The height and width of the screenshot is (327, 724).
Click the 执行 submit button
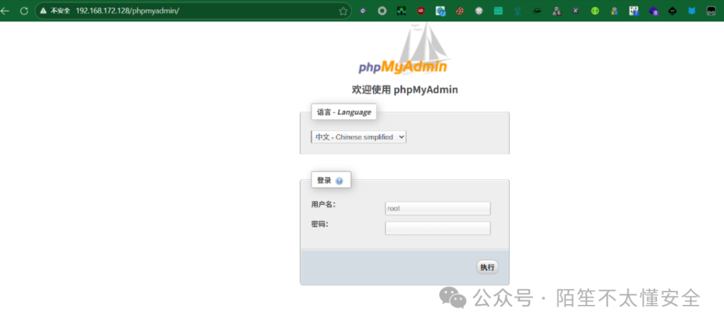click(487, 267)
